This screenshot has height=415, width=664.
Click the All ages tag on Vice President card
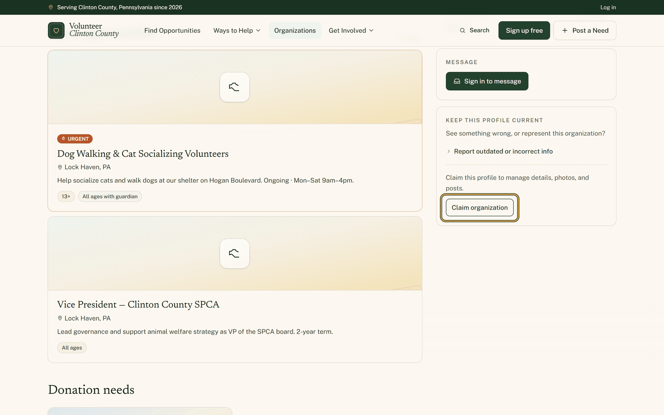click(x=72, y=348)
